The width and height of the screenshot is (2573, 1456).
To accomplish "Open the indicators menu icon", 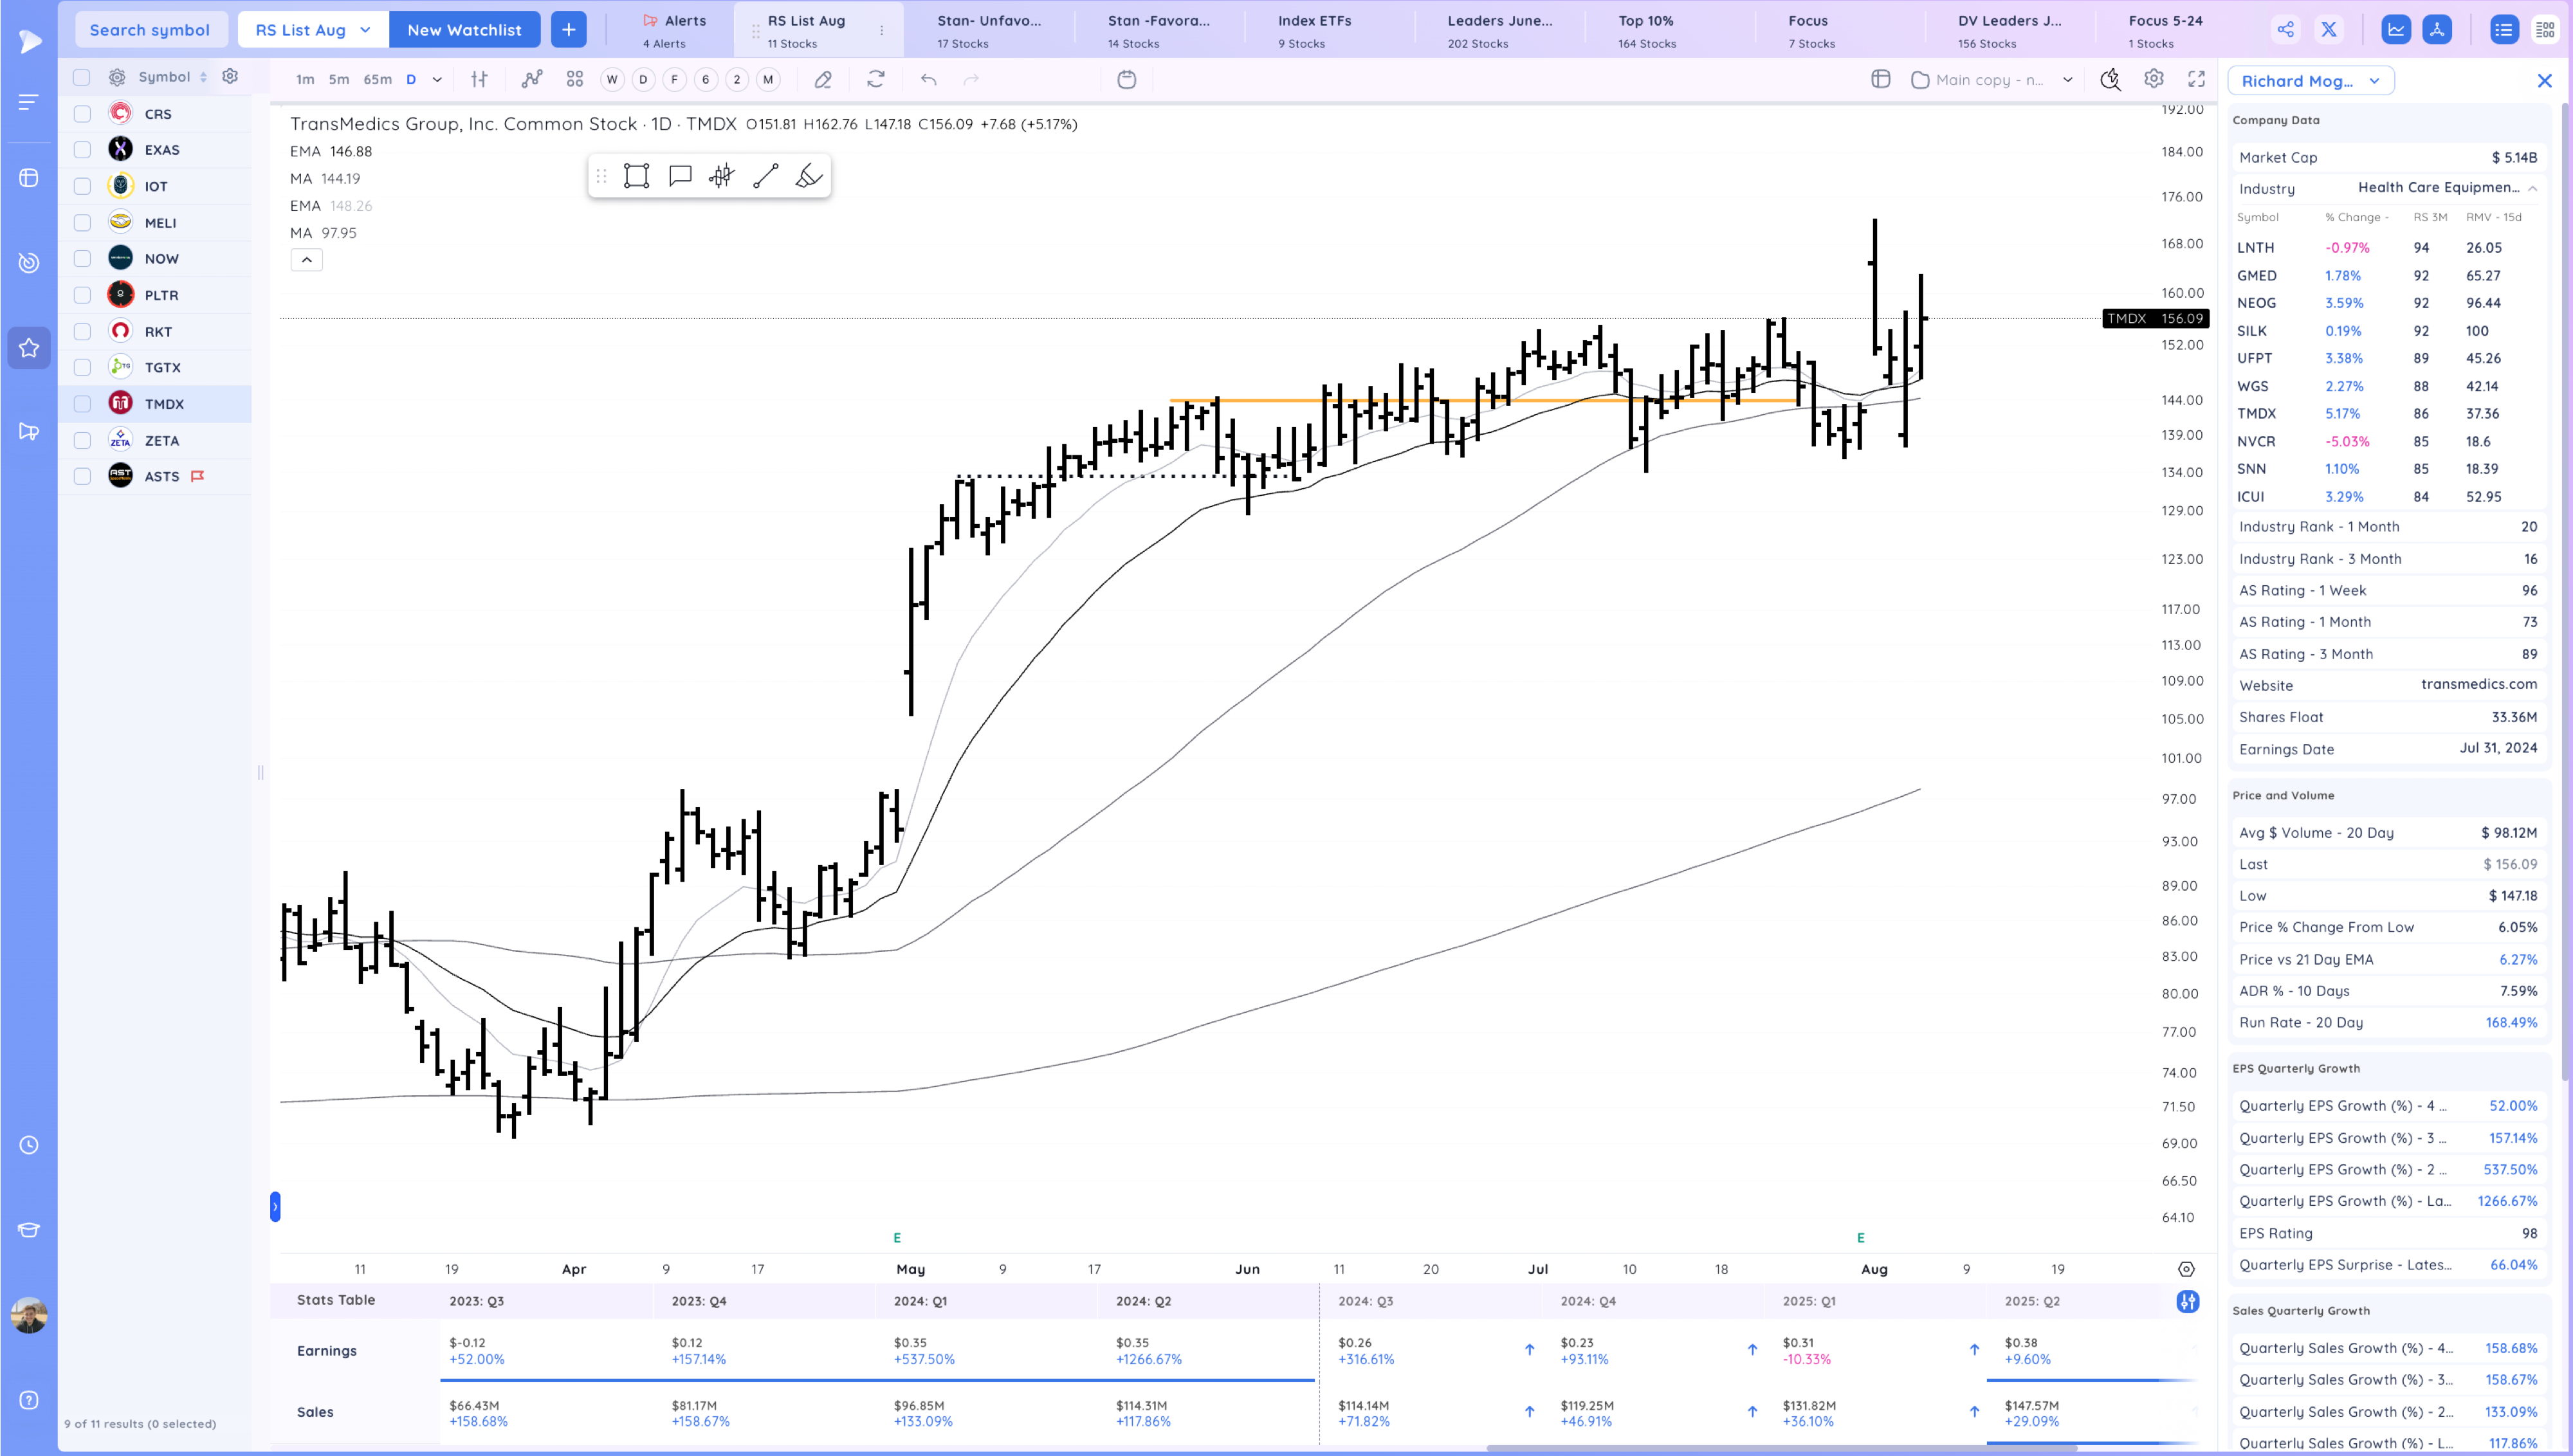I will click(532, 79).
